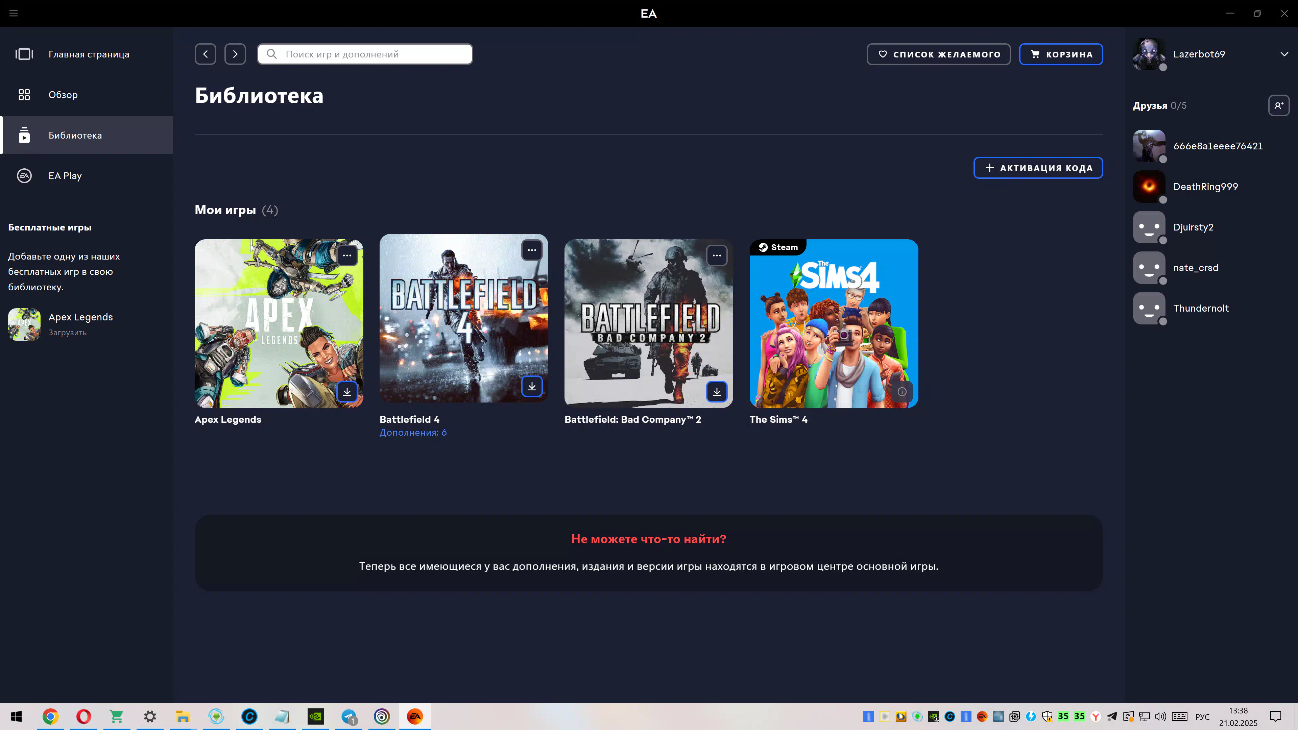
Task: Open Apex Legends game cover
Action: point(279,323)
